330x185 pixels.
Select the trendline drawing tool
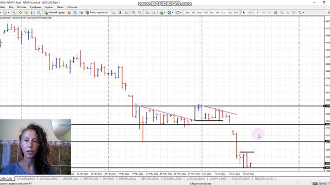[x=269, y=12]
